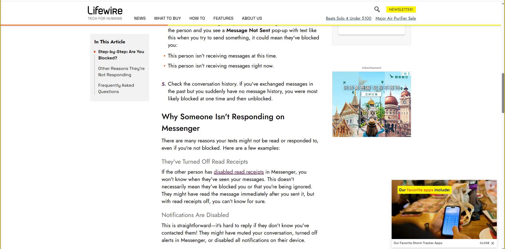Viewport: 505px width, 249px height.
Task: Click the page vertical scrollbar thumb
Action: click(x=503, y=93)
